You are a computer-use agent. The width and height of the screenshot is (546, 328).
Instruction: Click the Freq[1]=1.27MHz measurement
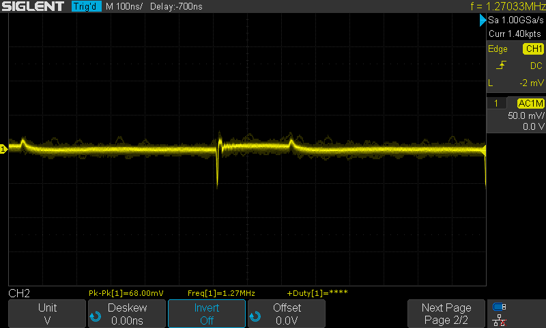pos(221,293)
